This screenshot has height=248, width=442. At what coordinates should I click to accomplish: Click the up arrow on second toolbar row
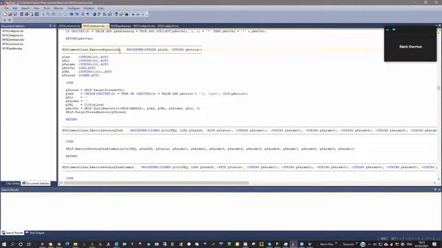[x=10, y=20]
